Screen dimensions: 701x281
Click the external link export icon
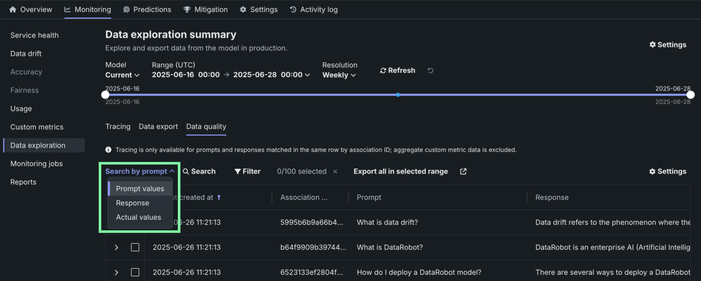tap(463, 172)
